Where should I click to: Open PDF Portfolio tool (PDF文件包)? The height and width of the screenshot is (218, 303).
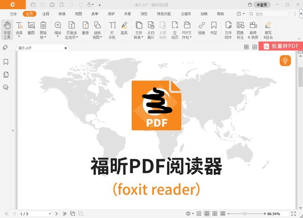[187, 30]
